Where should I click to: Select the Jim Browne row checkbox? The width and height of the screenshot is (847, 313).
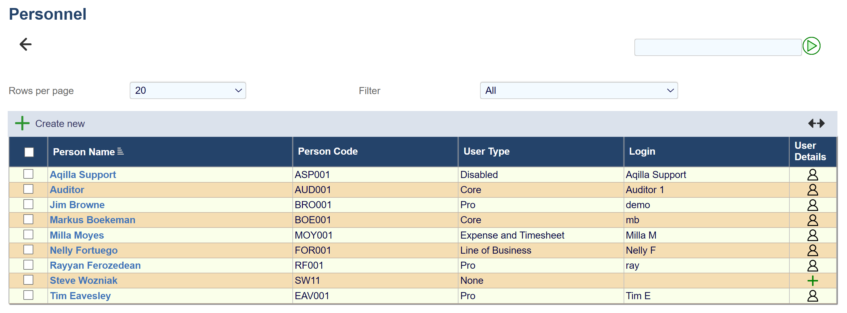pyautogui.click(x=29, y=204)
